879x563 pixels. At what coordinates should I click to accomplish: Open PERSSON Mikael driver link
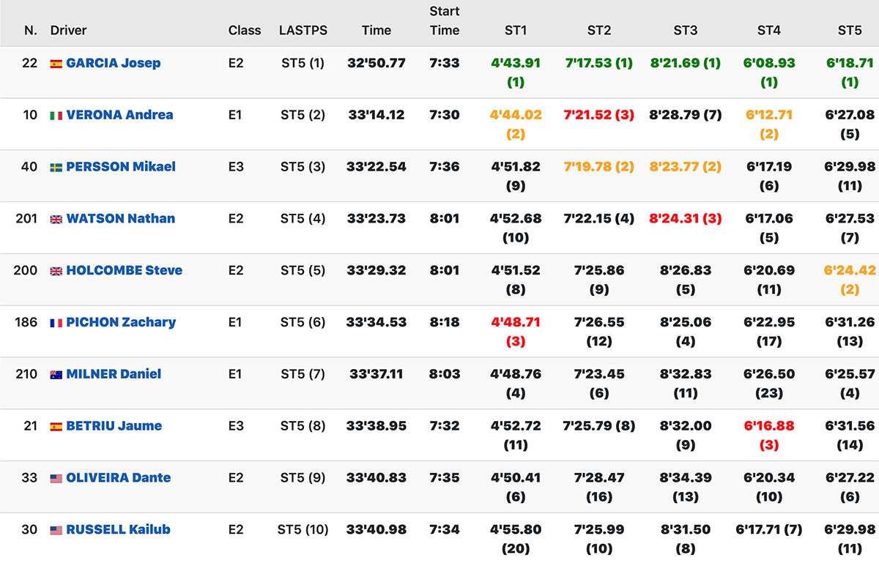click(121, 167)
